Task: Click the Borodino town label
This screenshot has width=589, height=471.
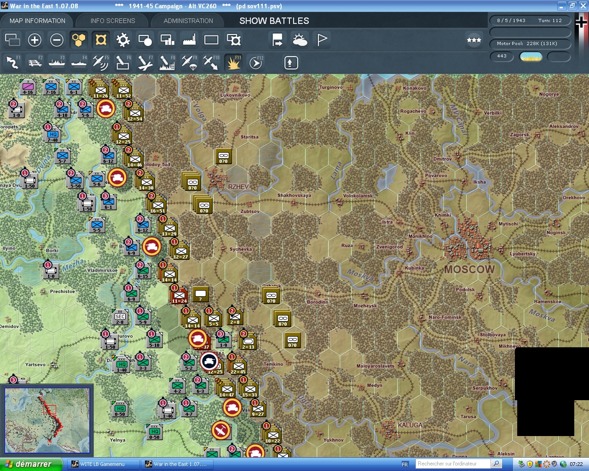Action: [318, 302]
